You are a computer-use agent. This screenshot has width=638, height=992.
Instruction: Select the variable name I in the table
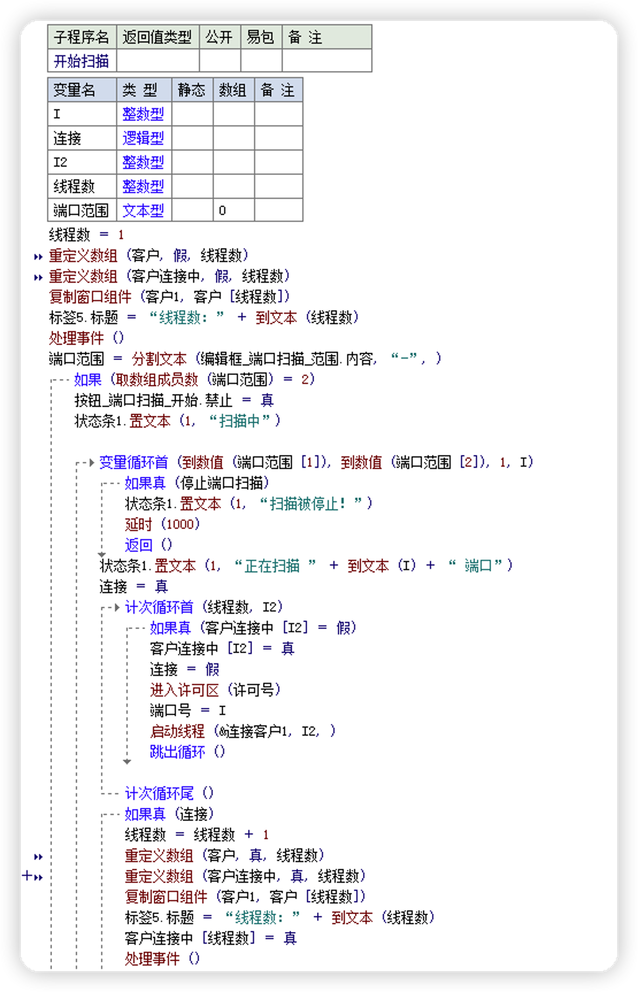tap(57, 114)
